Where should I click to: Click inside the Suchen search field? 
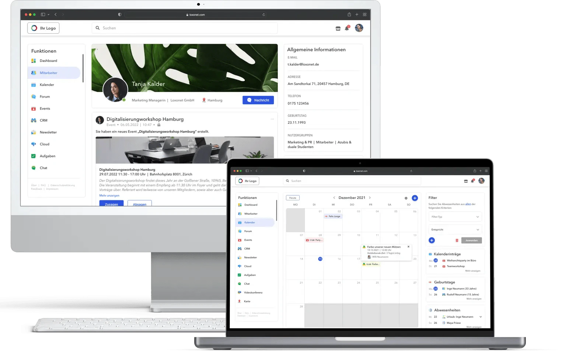pyautogui.click(x=184, y=28)
